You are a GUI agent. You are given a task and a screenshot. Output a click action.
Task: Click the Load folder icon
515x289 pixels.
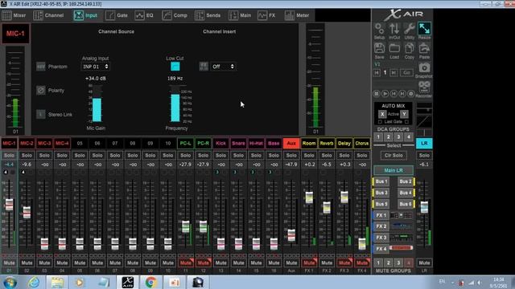394,48
